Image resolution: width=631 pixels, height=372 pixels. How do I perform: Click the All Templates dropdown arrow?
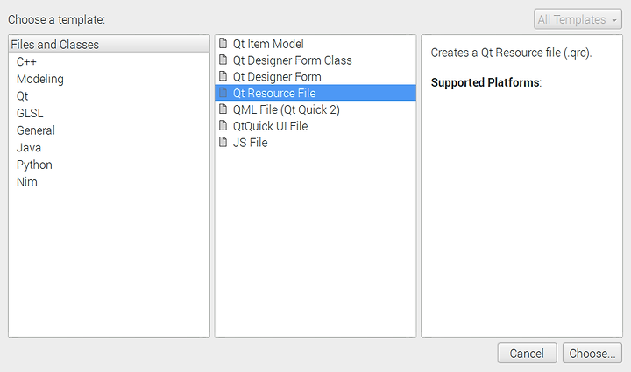click(x=614, y=20)
